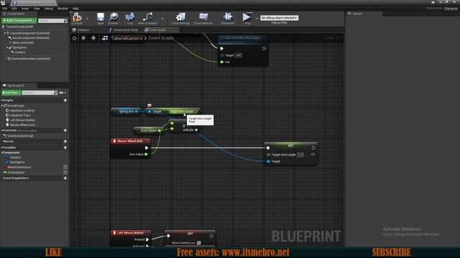The image size is (460, 258).
Task: Open Play options dropdown arrow
Action: pyautogui.click(x=257, y=19)
